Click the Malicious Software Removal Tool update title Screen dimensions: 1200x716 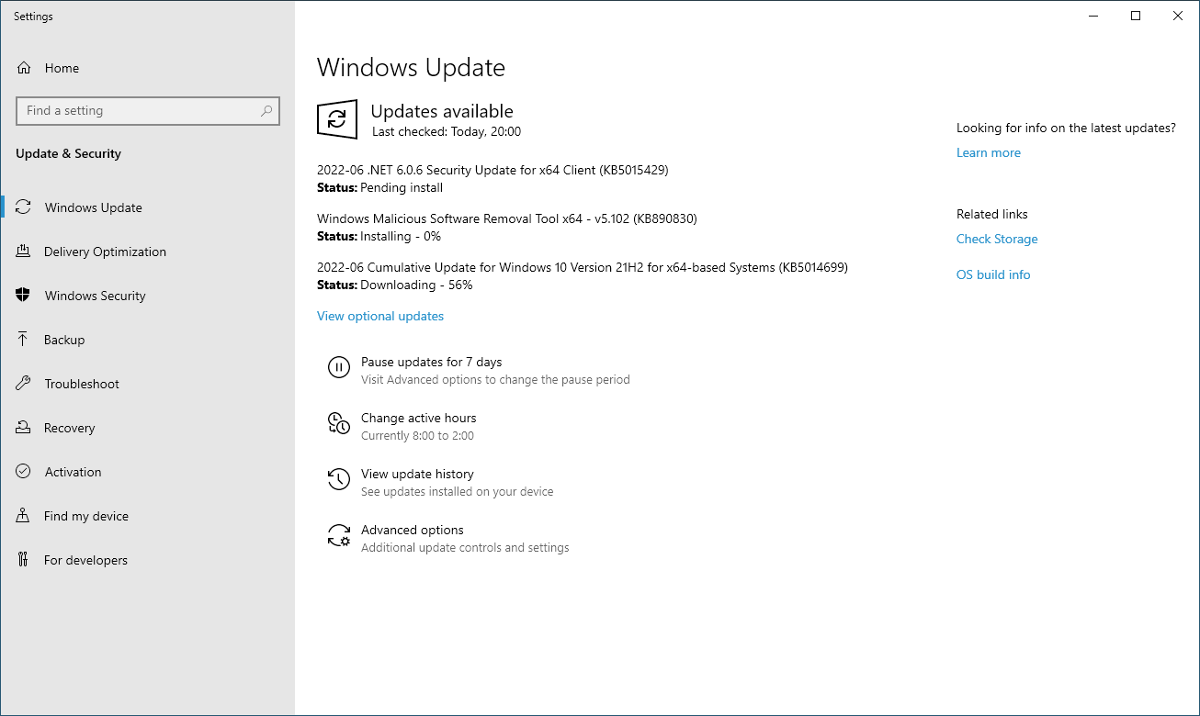[507, 218]
